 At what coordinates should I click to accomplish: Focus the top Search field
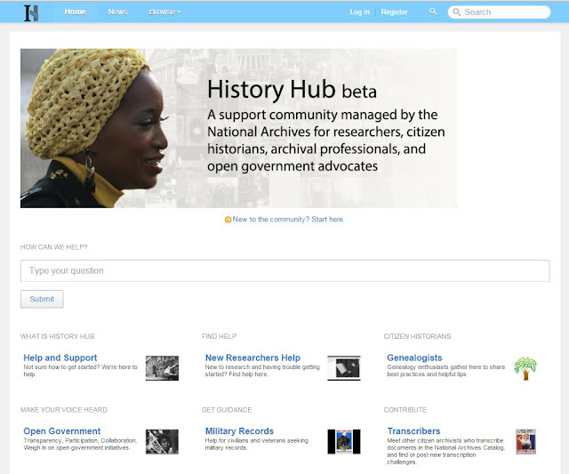[500, 12]
